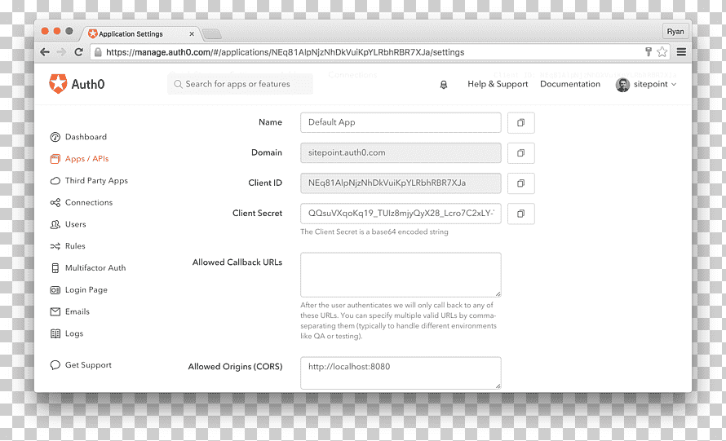Click the Allowed Callback URLs textarea

coord(401,275)
